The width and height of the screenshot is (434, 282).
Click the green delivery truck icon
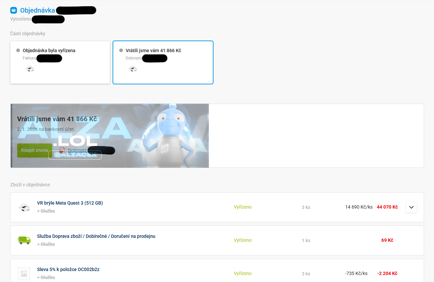point(24,240)
